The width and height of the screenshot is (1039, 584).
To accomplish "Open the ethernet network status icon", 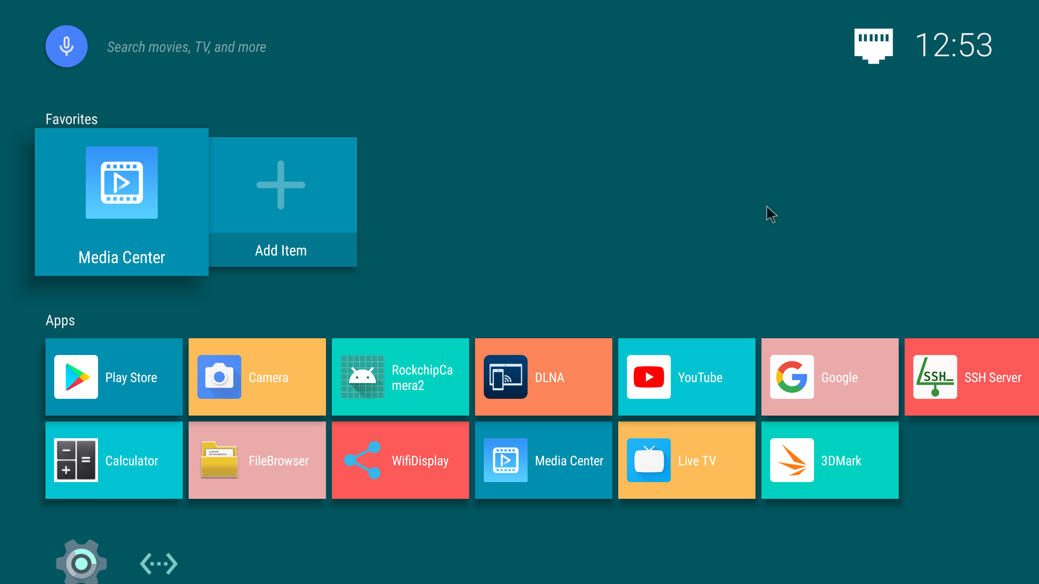I will tap(873, 45).
